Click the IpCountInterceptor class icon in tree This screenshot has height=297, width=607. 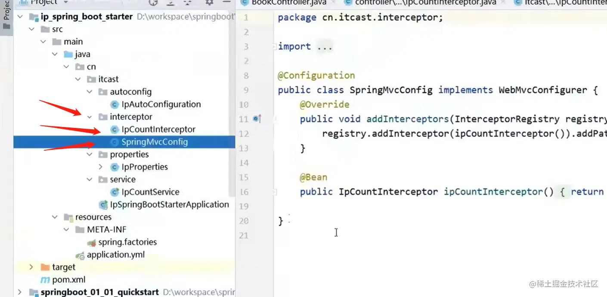(x=115, y=129)
